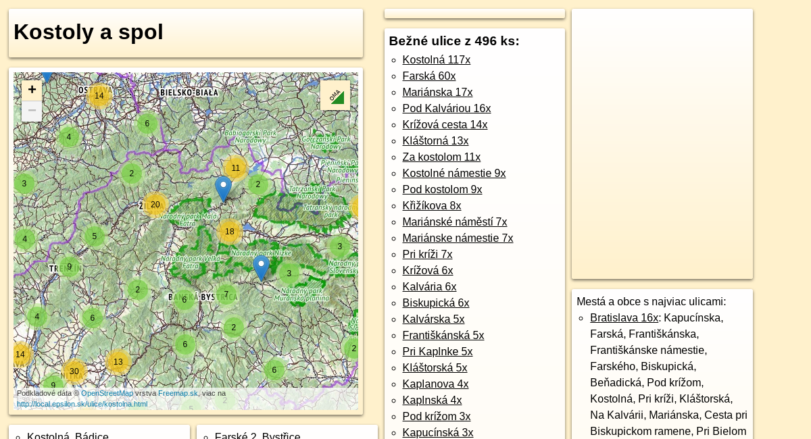This screenshot has width=811, height=439.
Task: Click the 'Bežné ulice z 496 ks:' heading
Action: click(454, 41)
